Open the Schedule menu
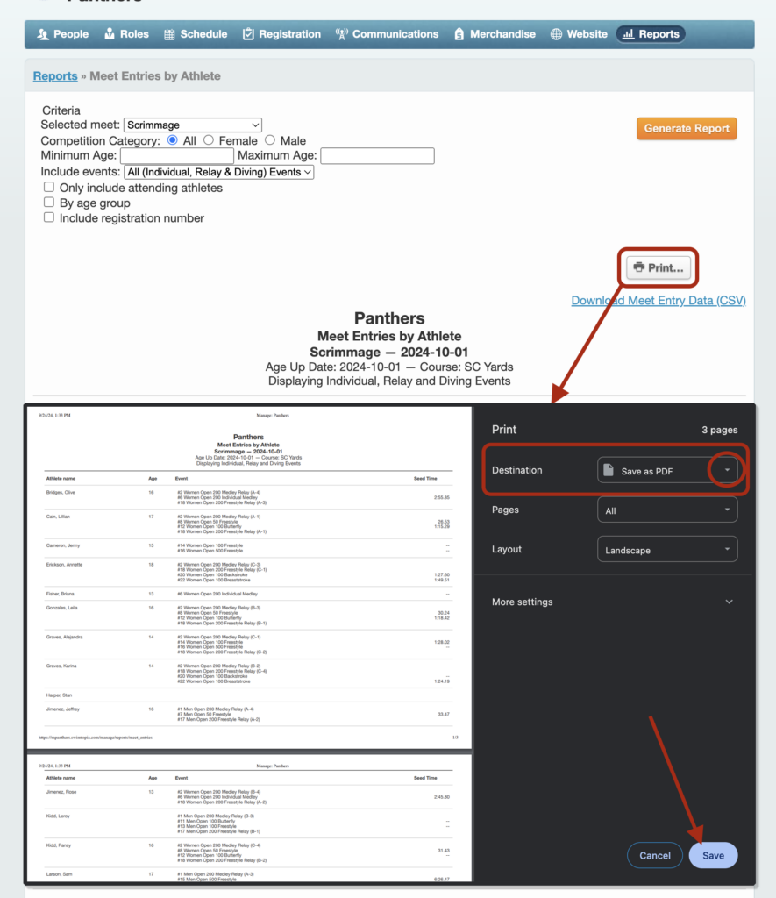The image size is (776, 898). 196,34
